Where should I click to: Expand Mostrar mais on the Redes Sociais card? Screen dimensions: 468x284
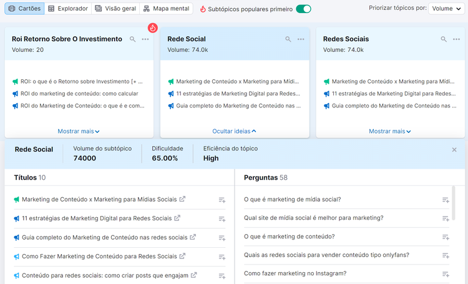390,131
